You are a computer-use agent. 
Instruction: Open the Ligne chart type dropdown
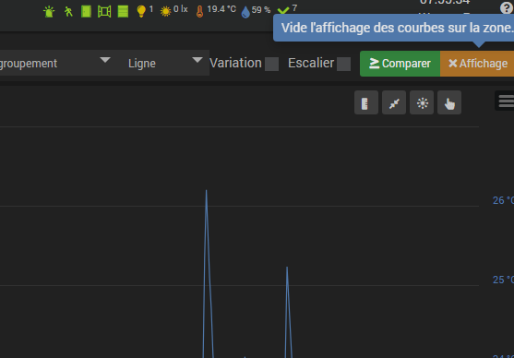coord(162,63)
